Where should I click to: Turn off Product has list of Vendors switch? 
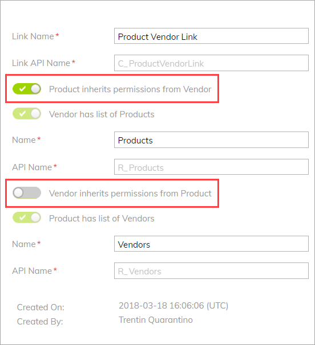27,217
